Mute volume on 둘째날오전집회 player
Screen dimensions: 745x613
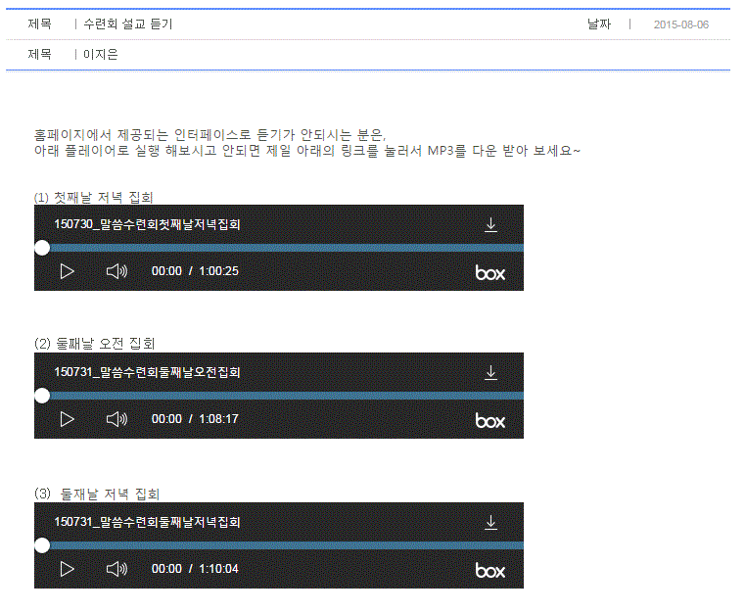pos(116,419)
